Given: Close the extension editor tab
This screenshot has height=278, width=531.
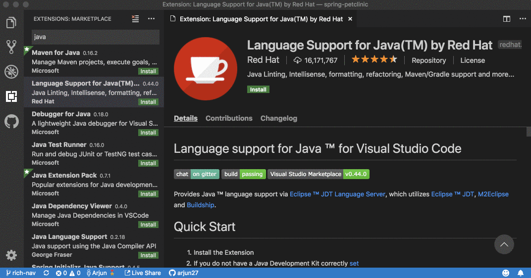Looking at the screenshot, I should coord(350,19).
